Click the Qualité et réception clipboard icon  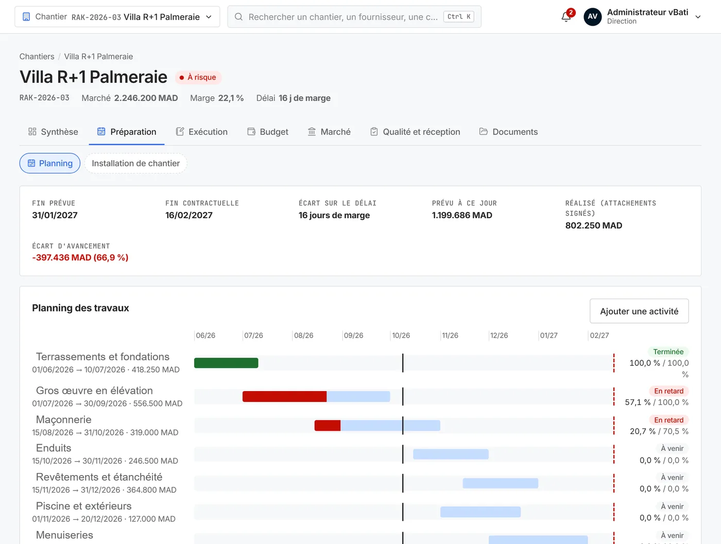click(374, 132)
